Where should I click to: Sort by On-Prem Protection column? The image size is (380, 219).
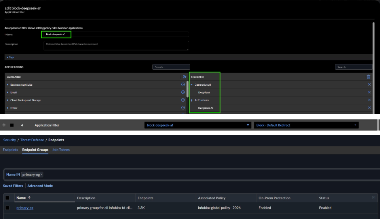[x=274, y=198]
